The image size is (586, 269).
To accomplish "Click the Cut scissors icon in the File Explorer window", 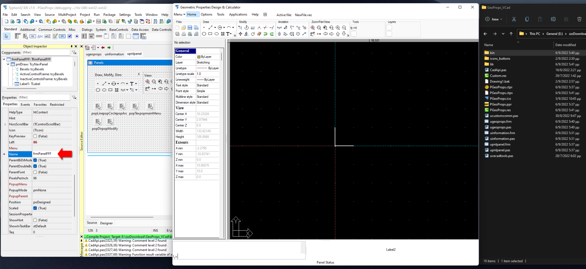I will coord(514,19).
